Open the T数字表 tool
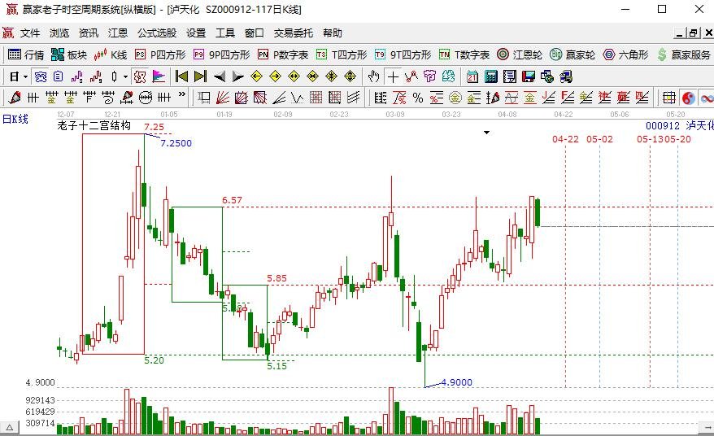 coord(464,54)
